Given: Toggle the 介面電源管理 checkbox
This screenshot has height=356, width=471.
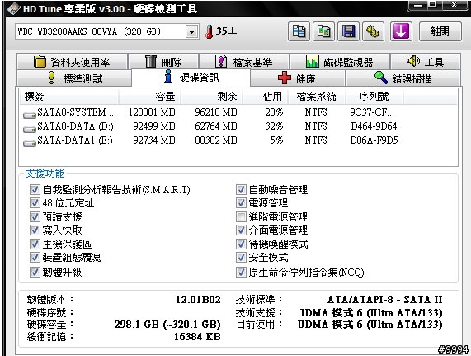Looking at the screenshot, I should point(241,230).
